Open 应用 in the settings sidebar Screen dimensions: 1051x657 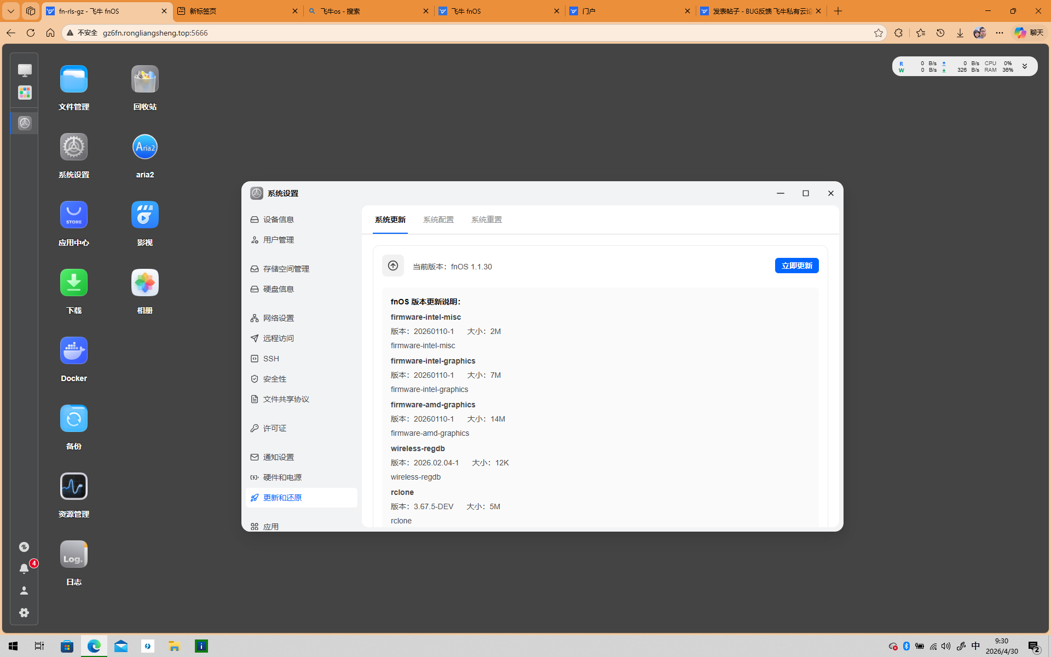[302, 526]
